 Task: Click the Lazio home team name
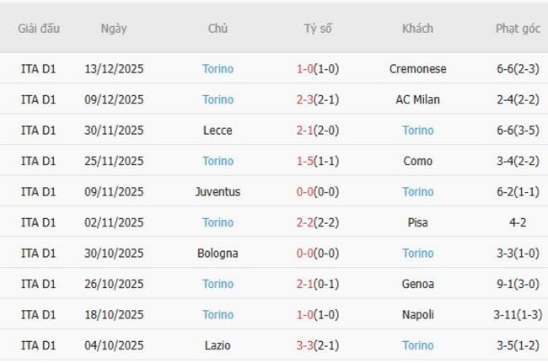coord(218,345)
